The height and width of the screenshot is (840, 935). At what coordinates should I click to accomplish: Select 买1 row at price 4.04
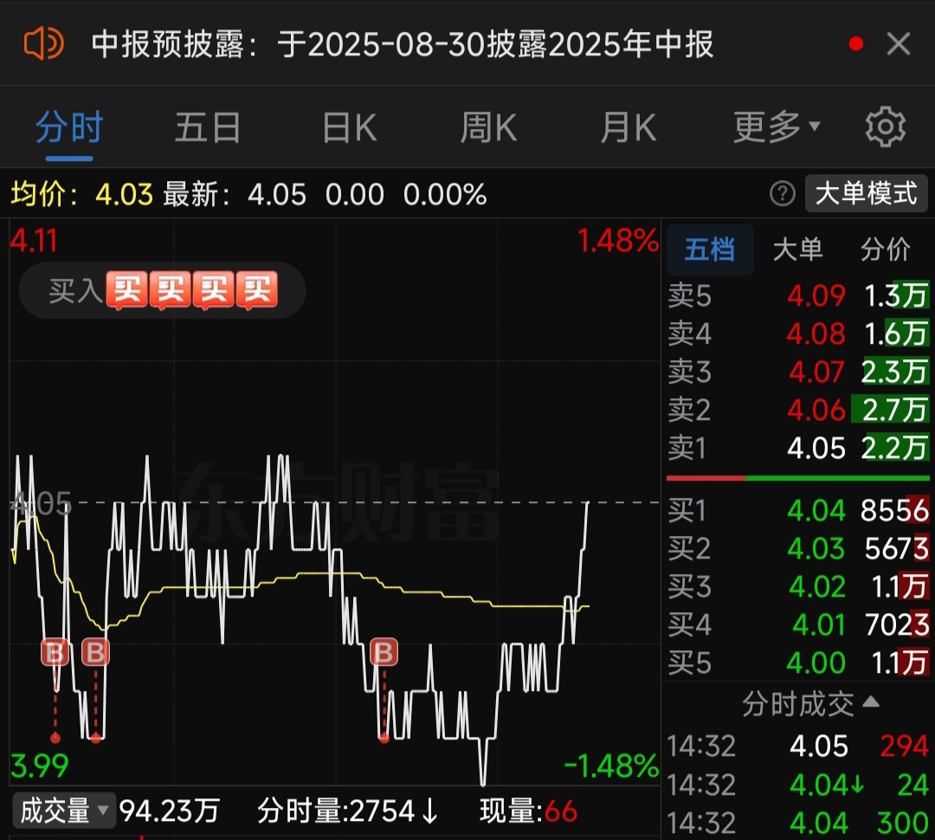click(x=798, y=511)
